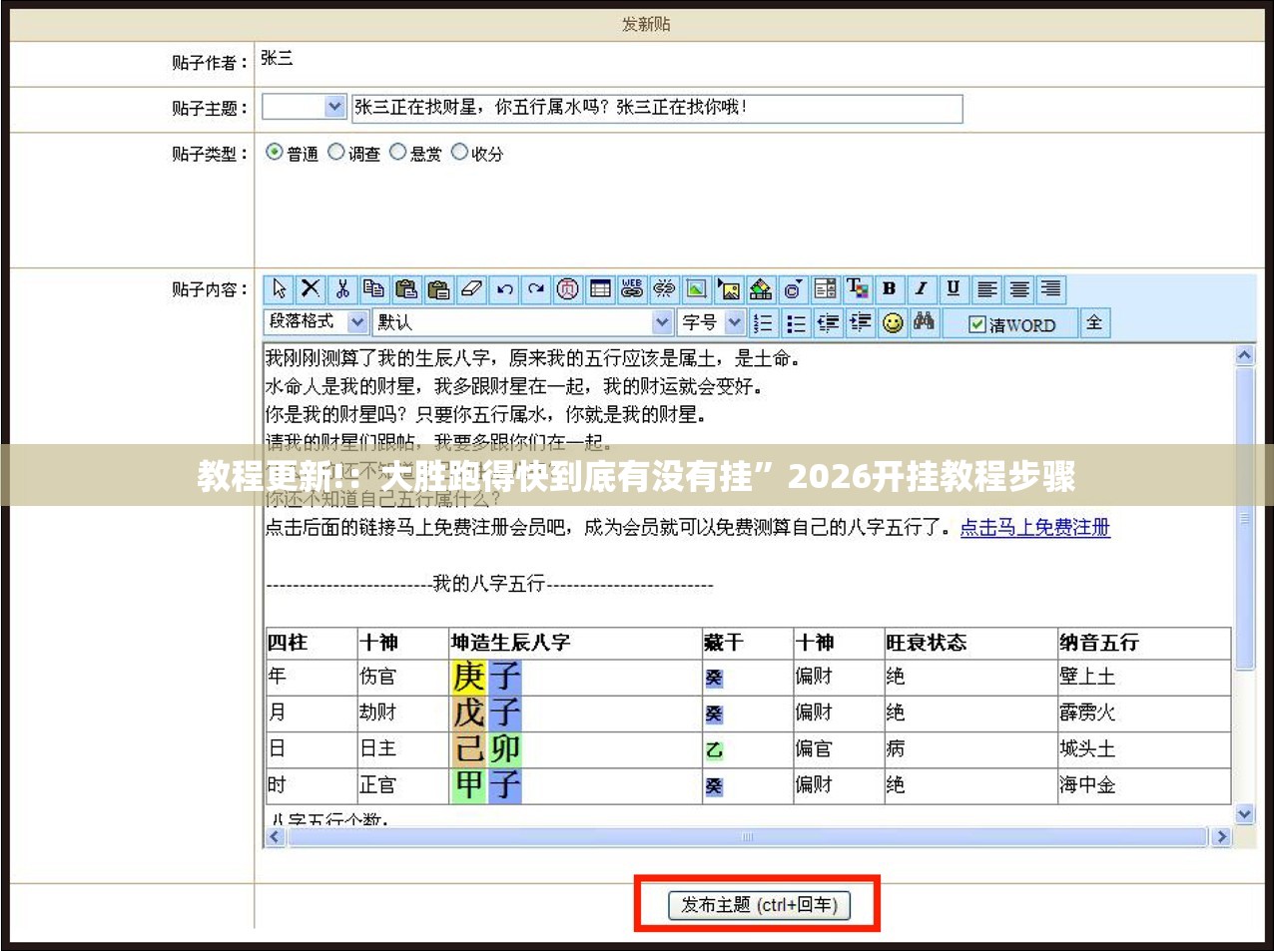This screenshot has width=1274, height=951.
Task: Open the 默认 font dropdown
Action: [x=523, y=322]
